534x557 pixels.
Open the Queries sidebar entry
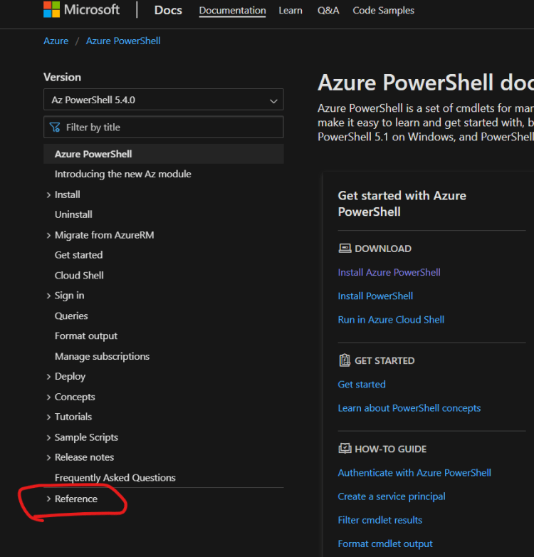click(71, 316)
